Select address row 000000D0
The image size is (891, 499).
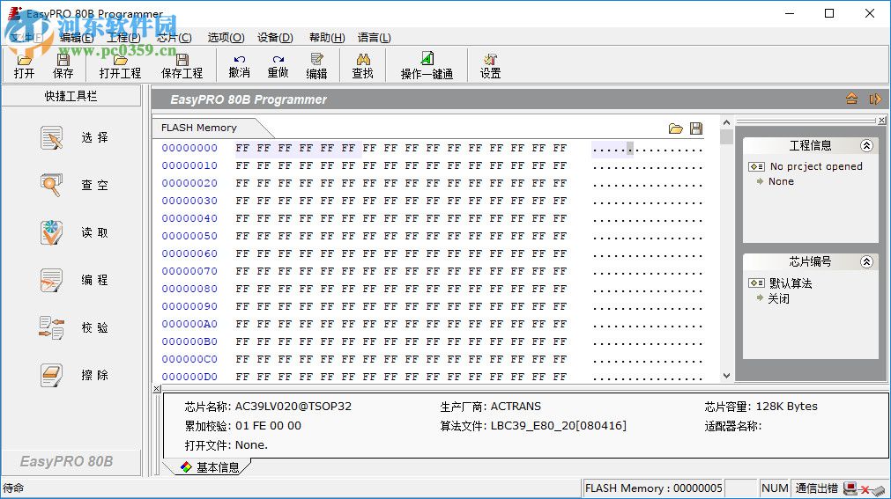(x=189, y=377)
